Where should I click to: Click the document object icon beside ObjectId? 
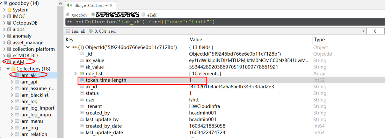tap(74, 47)
